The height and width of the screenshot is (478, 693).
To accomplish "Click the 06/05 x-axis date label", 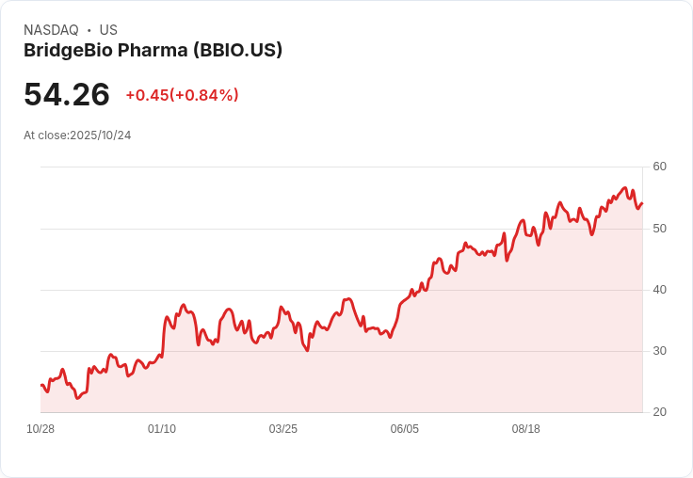I will (x=404, y=429).
